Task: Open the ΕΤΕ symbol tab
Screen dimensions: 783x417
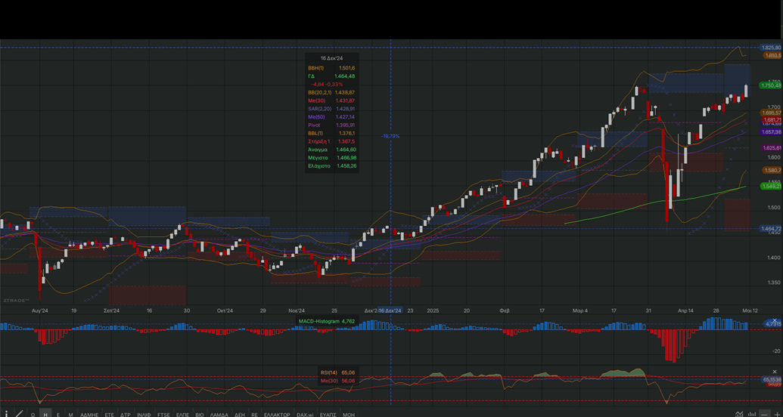Action: [110, 415]
